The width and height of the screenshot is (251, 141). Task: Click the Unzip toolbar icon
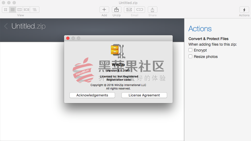coord(117,10)
